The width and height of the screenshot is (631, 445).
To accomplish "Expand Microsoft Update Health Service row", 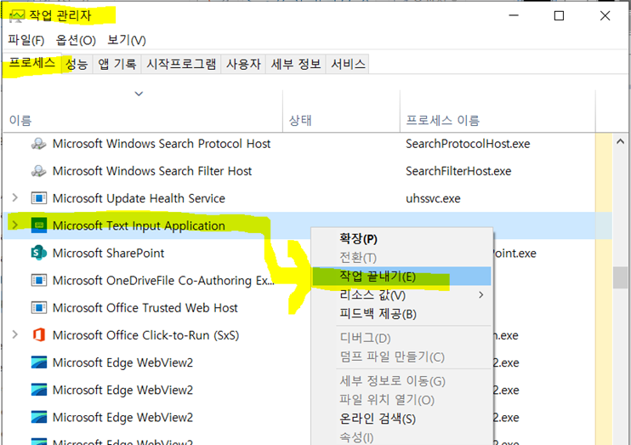I will tap(15, 197).
